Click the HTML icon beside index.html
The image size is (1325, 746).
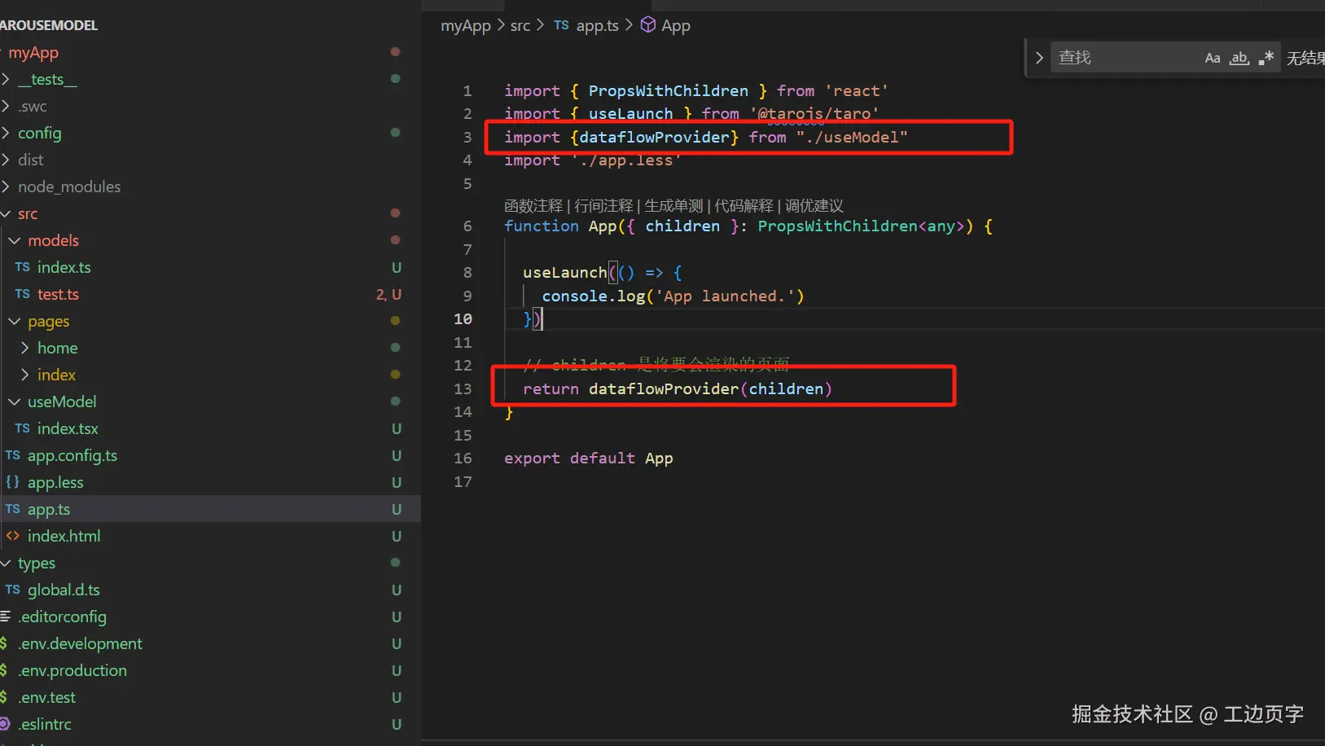coord(12,536)
